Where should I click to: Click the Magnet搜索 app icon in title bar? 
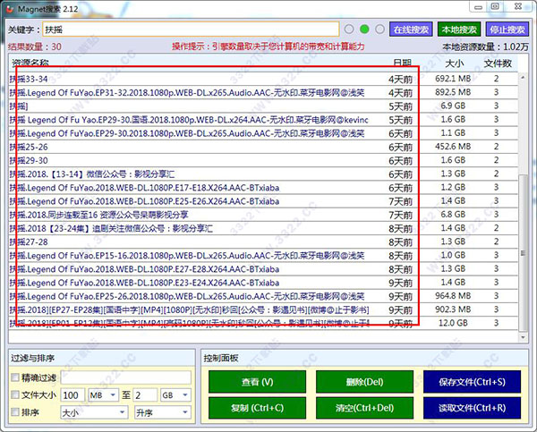pos(12,8)
